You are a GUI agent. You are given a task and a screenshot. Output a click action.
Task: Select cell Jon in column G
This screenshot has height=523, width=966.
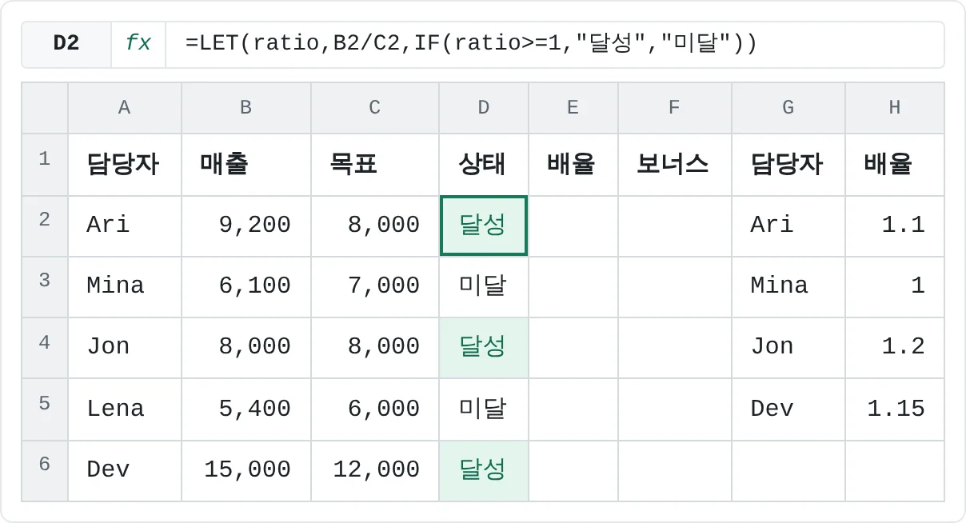[788, 348]
